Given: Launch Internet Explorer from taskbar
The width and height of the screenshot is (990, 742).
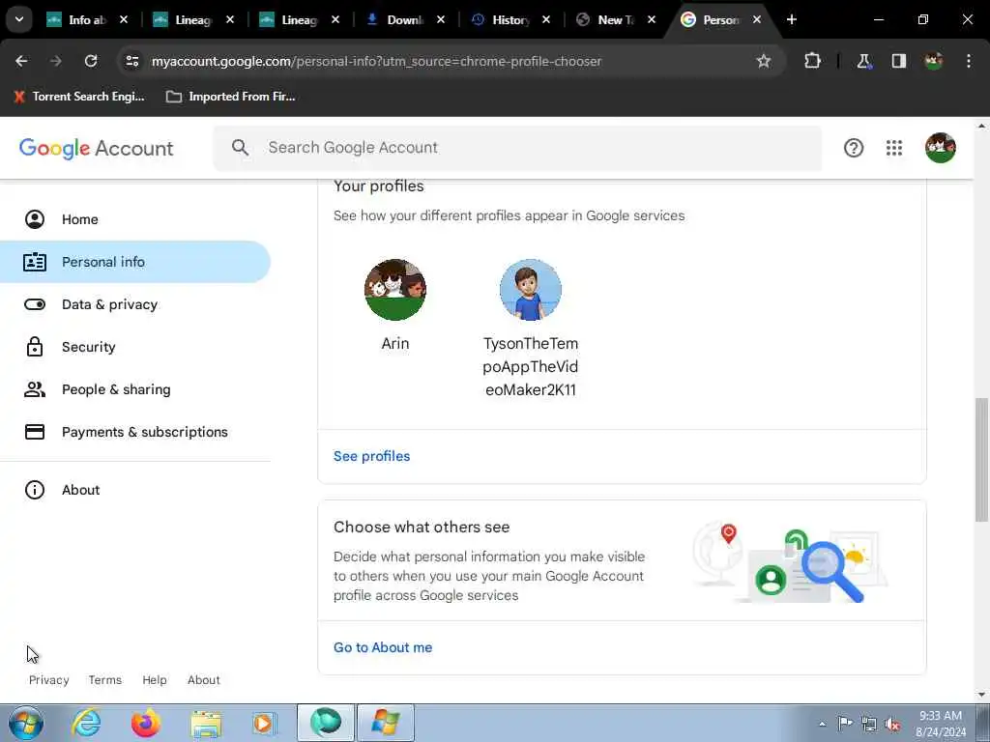Looking at the screenshot, I should pos(86,723).
